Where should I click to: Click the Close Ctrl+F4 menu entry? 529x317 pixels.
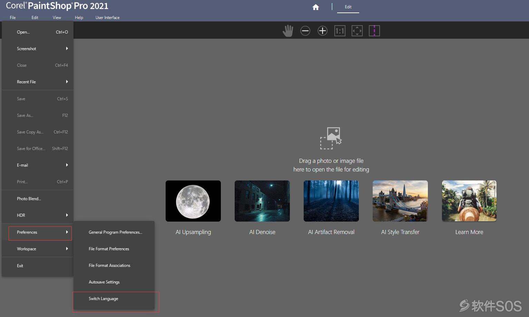pyautogui.click(x=38, y=65)
